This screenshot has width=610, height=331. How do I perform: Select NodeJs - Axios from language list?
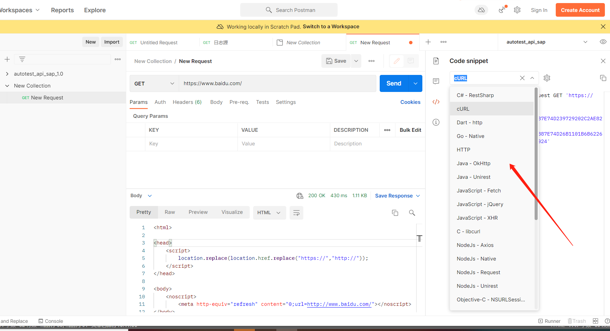(x=492, y=245)
